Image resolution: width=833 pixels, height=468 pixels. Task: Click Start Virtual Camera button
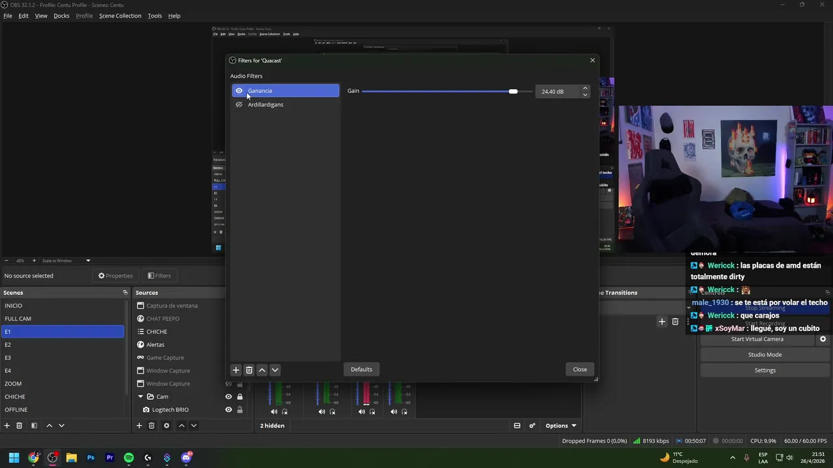757,339
